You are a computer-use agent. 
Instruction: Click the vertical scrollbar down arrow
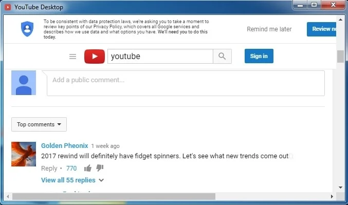coord(340,188)
